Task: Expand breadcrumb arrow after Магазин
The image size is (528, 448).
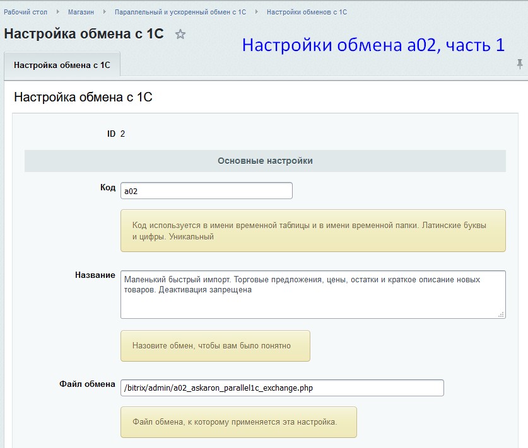Action: [x=104, y=12]
